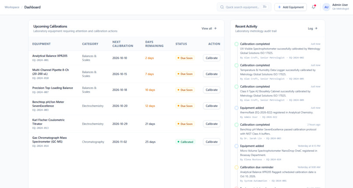Click the thermoflask Equipment added circle marker
Screen dimensions: 353x188
(x=237, y=108)
